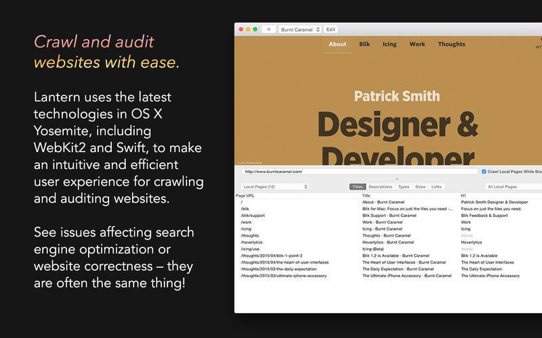Switch to the Titles tab
The height and width of the screenshot is (338, 542).
coord(358,187)
